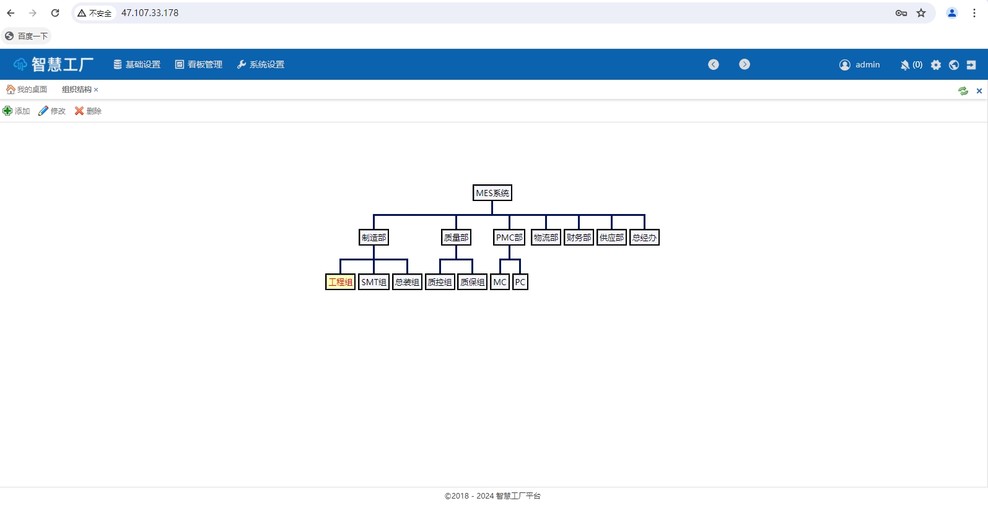This screenshot has width=988, height=506.
Task: Bookmark this page with star icon
Action: tap(921, 13)
